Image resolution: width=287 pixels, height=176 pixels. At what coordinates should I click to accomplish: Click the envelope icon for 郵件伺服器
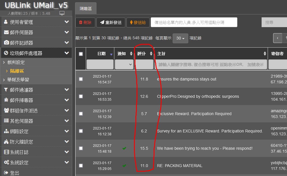point(6,32)
